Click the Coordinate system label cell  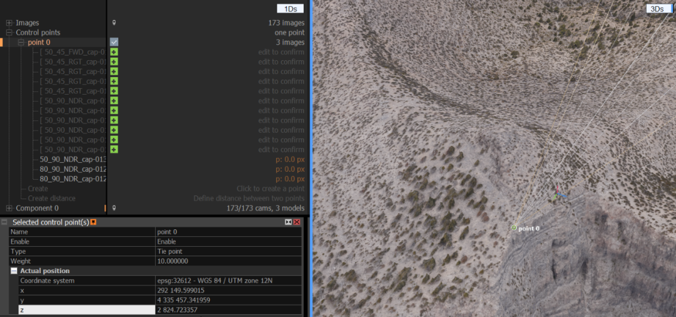tap(88, 281)
